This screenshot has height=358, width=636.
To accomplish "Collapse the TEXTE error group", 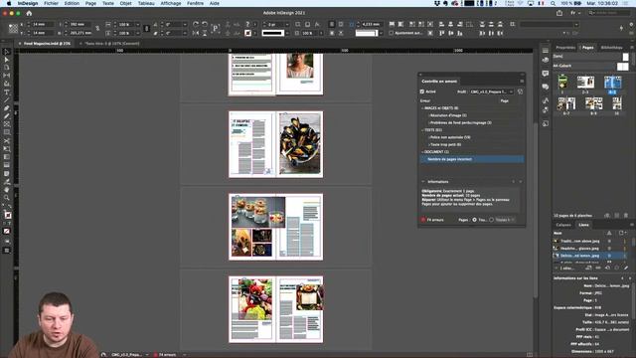I will (x=422, y=130).
